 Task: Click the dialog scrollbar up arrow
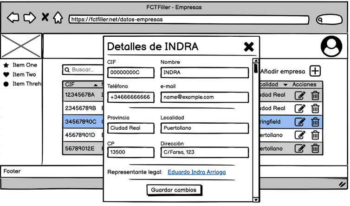pyautogui.click(x=256, y=60)
